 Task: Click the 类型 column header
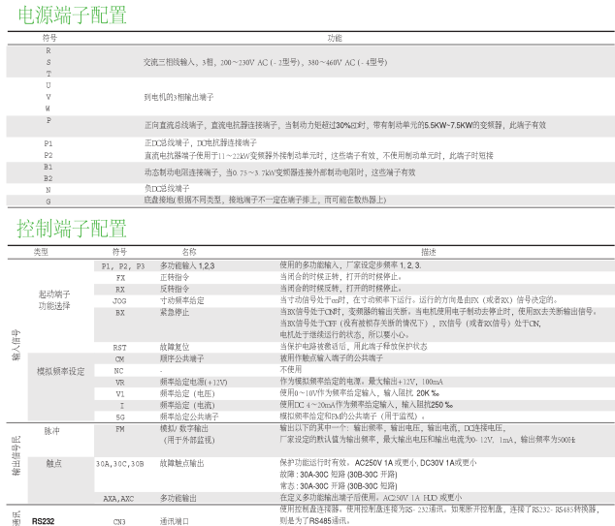pyautogui.click(x=41, y=251)
